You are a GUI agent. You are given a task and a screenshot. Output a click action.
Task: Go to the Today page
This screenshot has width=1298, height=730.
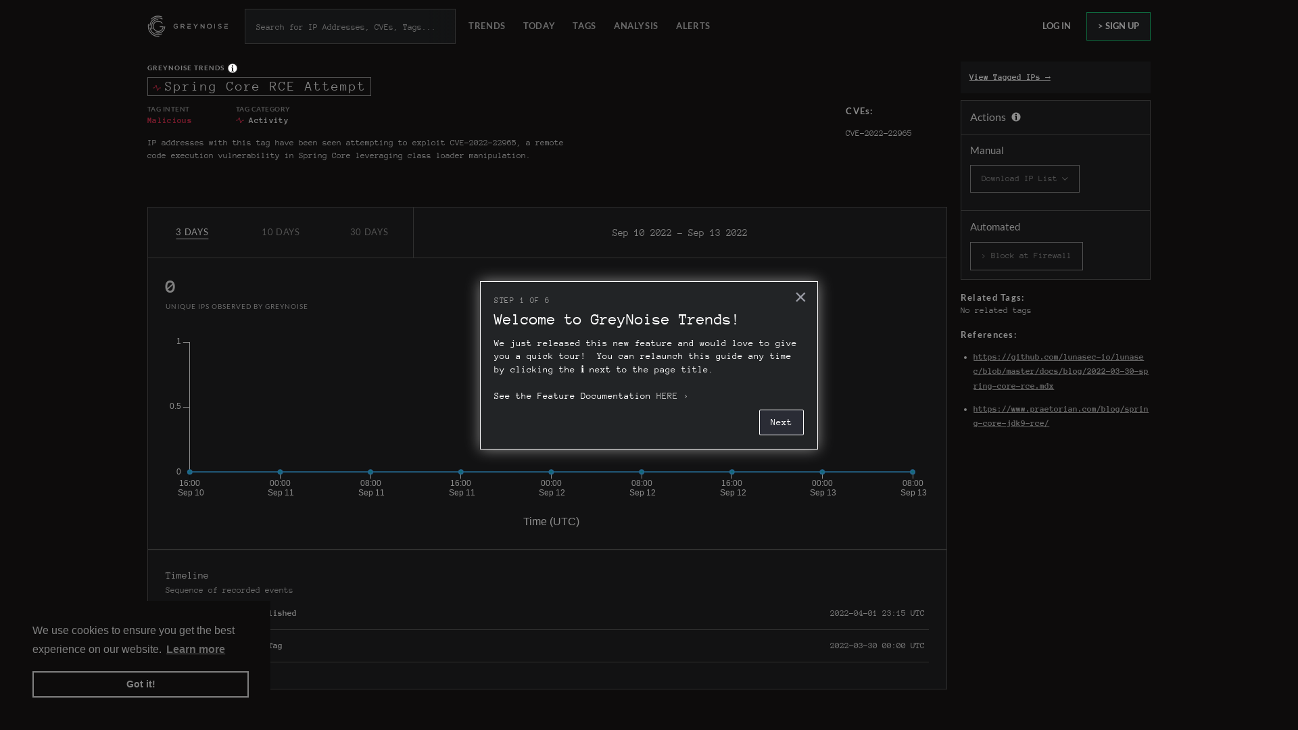click(539, 26)
